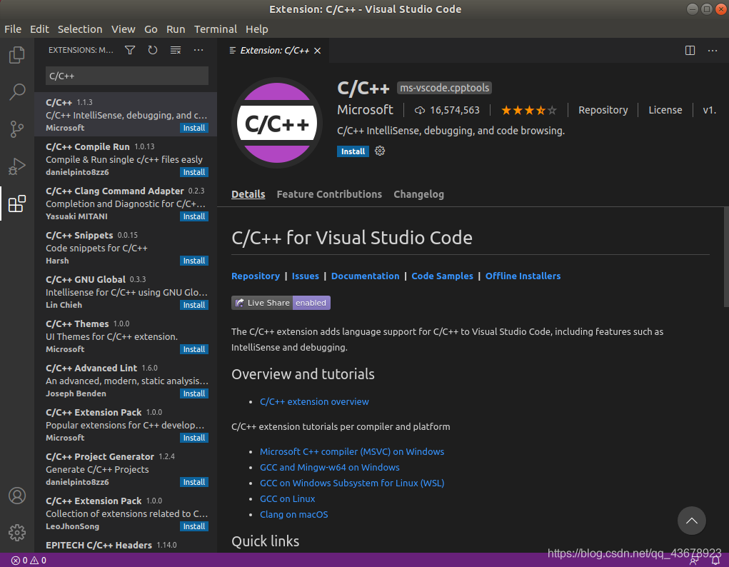
Task: Open the Code Samples link
Action: pos(442,276)
